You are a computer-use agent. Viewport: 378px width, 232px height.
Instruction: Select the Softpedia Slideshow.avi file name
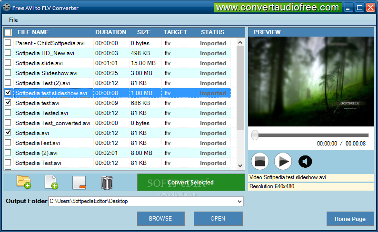[x=46, y=73]
